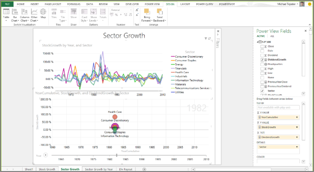Open the Sector DETAILS dropdown
The width and height of the screenshot is (314, 172).
pos(297,147)
